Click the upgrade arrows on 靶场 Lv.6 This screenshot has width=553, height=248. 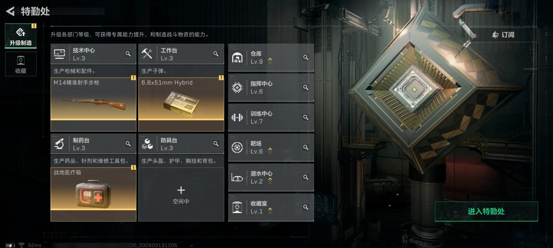point(270,151)
